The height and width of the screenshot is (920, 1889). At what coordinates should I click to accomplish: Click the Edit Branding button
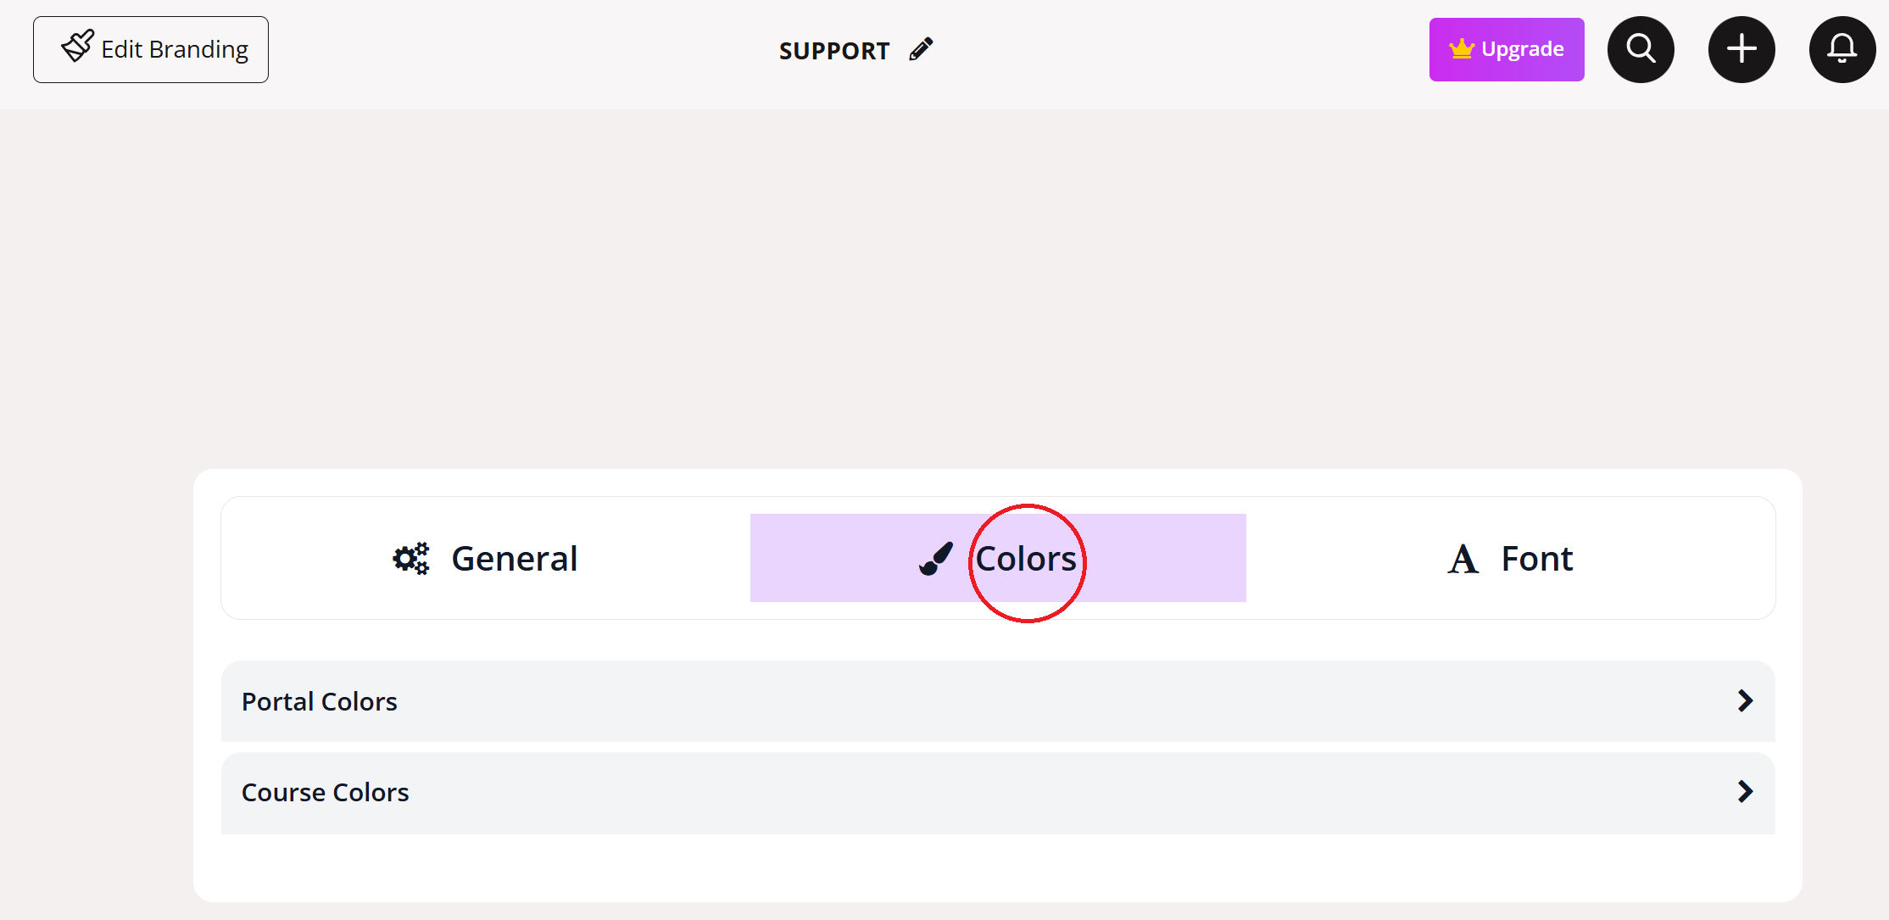[x=151, y=49]
